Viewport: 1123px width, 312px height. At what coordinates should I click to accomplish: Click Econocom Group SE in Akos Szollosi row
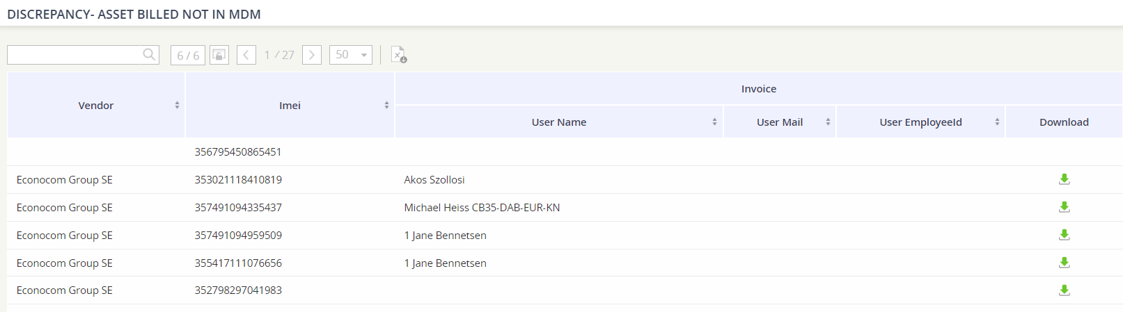(65, 179)
